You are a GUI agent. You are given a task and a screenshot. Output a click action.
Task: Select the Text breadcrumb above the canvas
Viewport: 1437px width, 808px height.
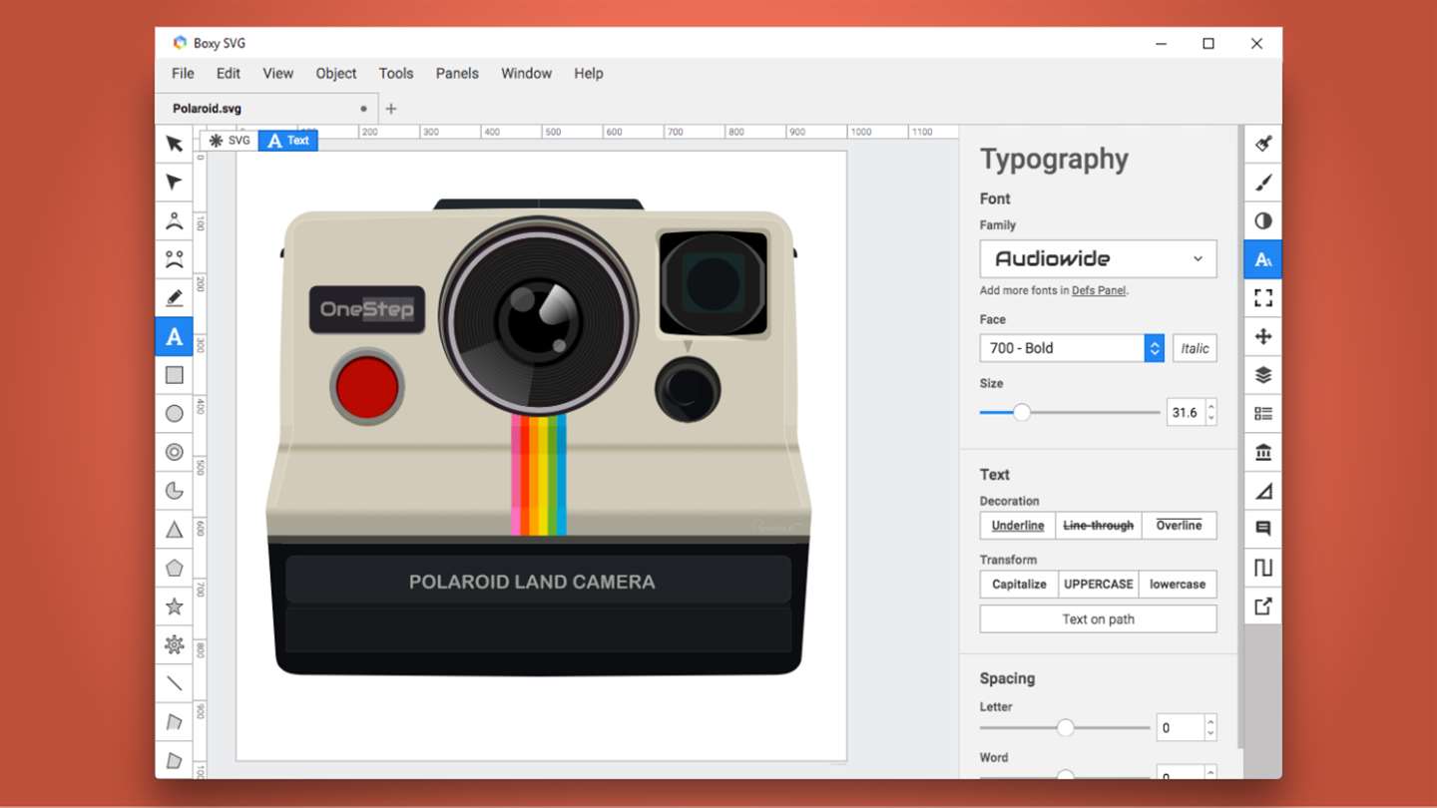(x=288, y=141)
